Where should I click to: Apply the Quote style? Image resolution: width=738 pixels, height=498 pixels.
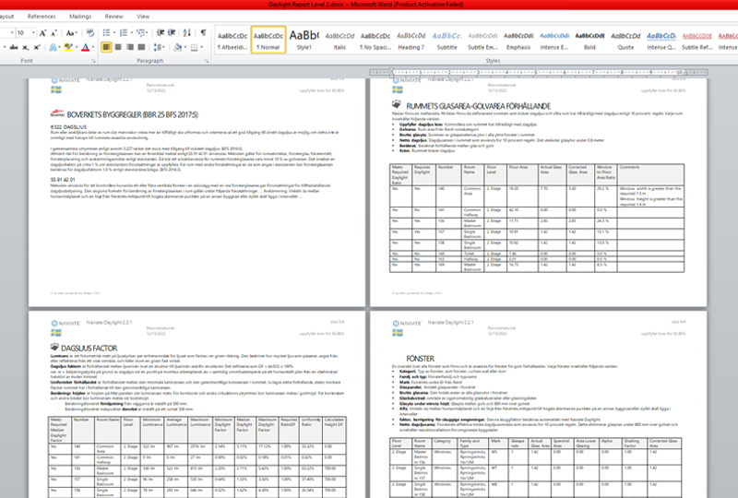click(x=626, y=40)
